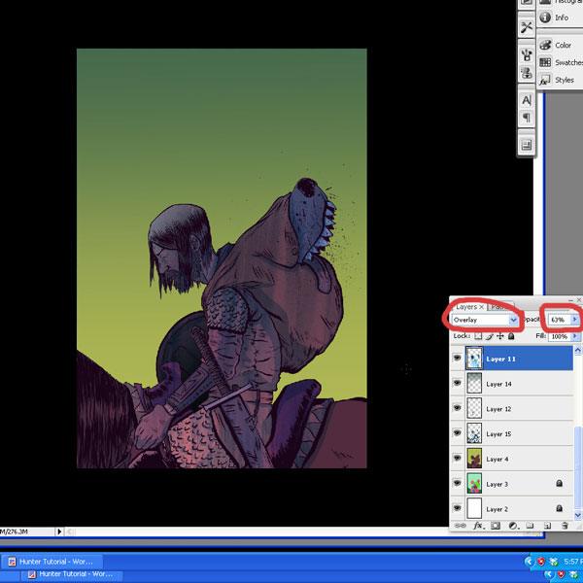Toggle visibility of Layer 4
Image resolution: width=583 pixels, height=583 pixels.
[458, 459]
